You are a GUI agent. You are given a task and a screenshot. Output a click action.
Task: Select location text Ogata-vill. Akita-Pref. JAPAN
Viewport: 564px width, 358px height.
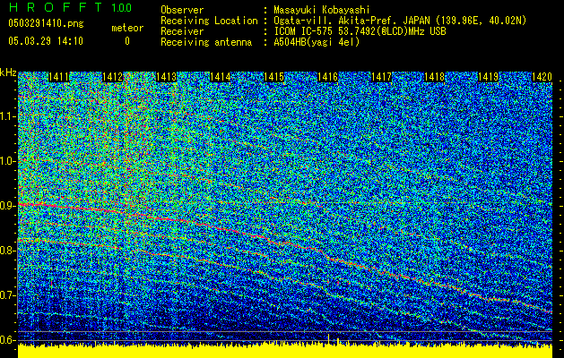351,21
